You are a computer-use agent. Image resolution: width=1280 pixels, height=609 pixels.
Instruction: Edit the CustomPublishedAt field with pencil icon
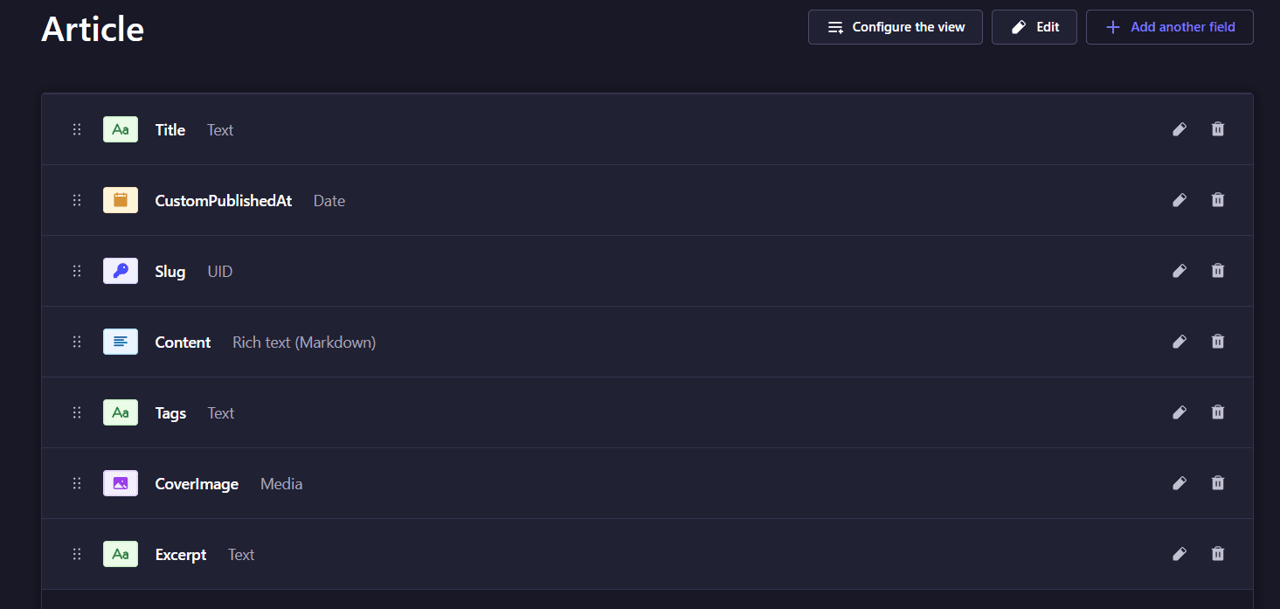(1180, 200)
